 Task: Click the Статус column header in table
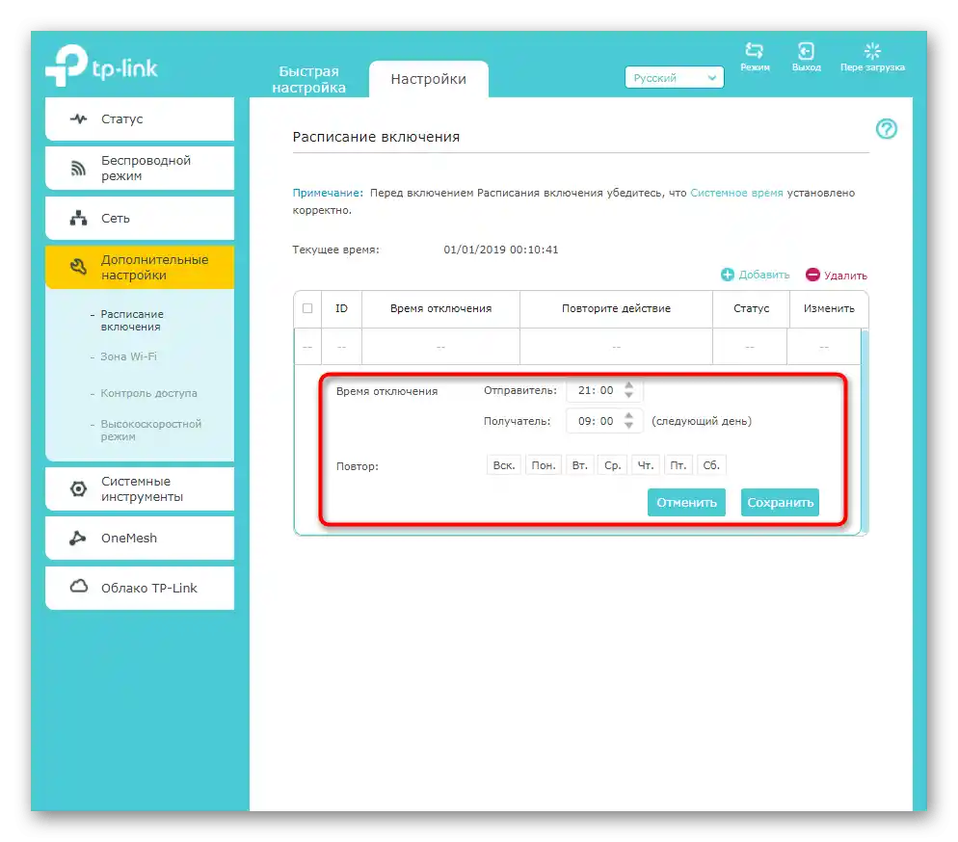(x=751, y=308)
